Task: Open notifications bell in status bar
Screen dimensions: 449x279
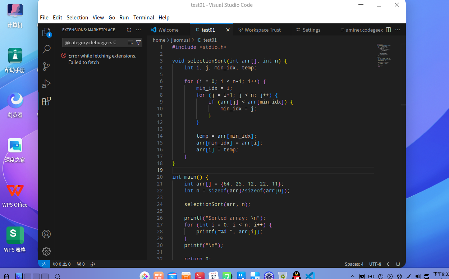Action: 398,264
